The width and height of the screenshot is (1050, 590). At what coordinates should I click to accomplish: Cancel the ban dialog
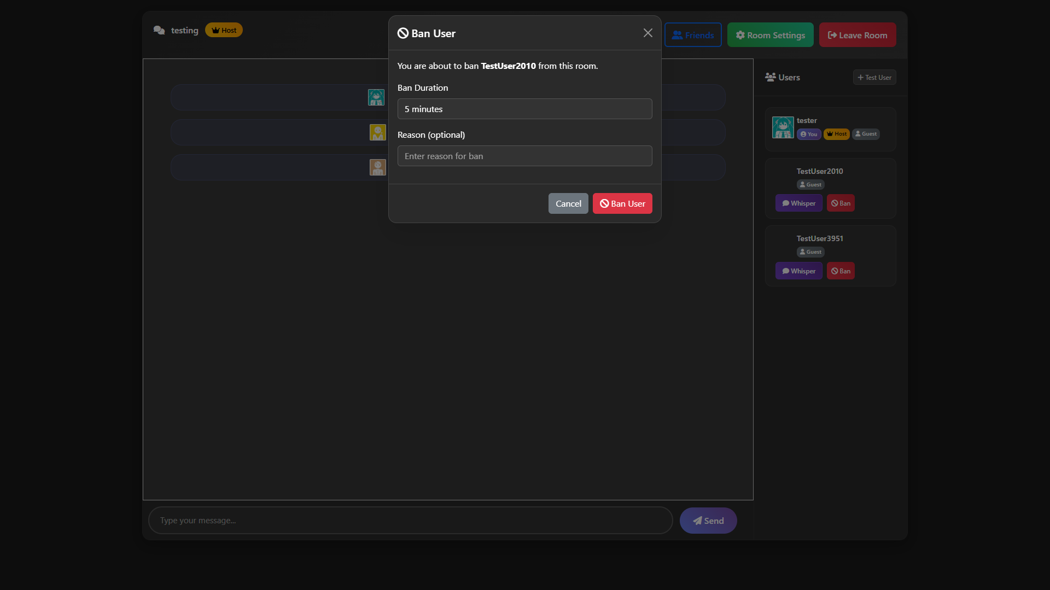coord(568,203)
